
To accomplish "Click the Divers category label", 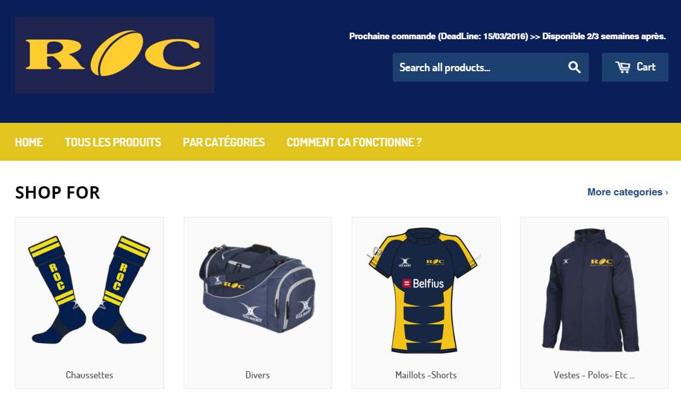I will (x=257, y=375).
